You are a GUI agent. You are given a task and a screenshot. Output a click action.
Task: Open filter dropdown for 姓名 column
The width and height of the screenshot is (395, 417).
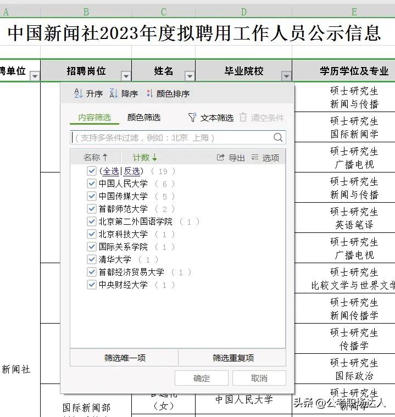point(190,76)
